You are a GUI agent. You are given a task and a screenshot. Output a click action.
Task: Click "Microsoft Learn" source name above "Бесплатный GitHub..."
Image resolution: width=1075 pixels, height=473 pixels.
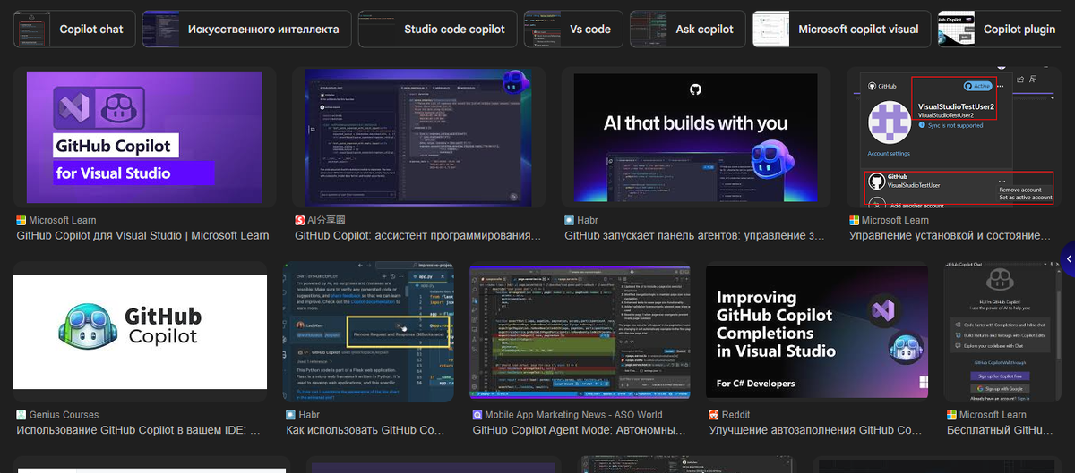(993, 415)
